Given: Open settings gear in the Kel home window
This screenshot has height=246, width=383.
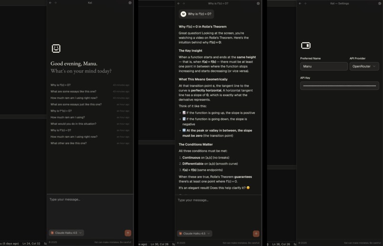Looking at the screenshot, I should [x=130, y=3].
